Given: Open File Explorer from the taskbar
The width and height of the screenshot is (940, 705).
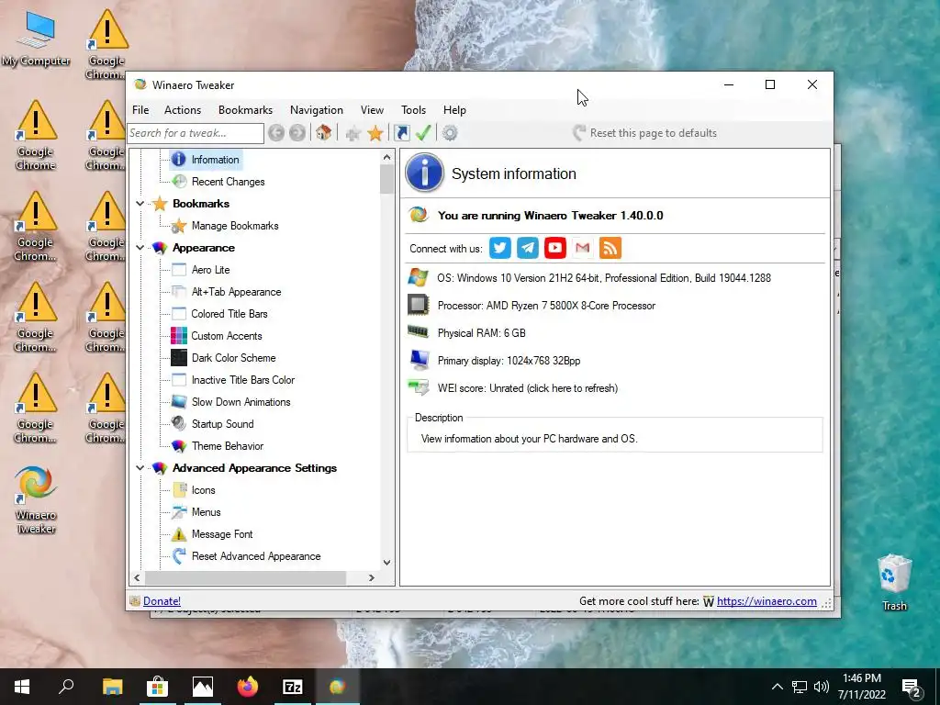Looking at the screenshot, I should tap(112, 687).
